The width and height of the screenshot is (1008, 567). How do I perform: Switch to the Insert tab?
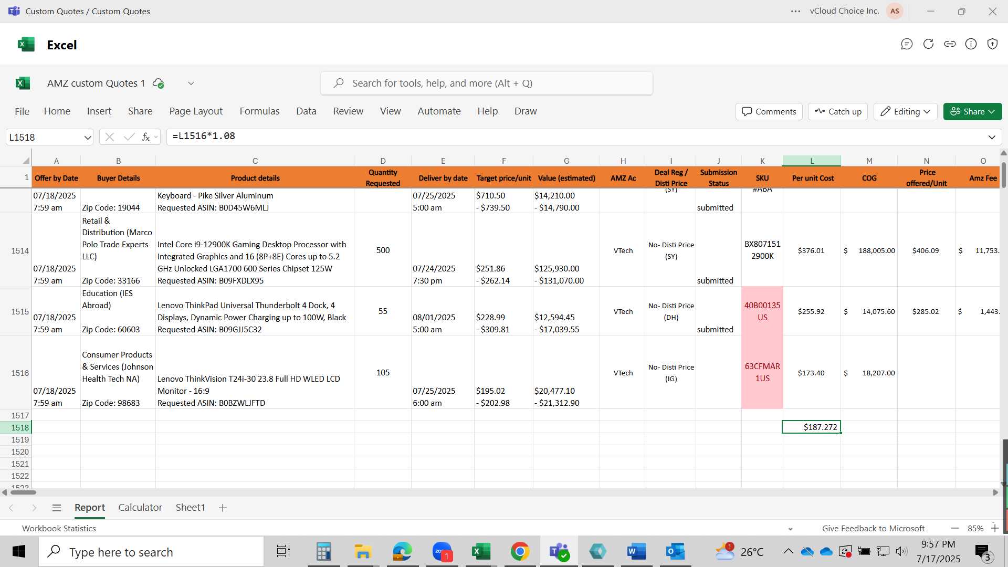[x=99, y=111]
